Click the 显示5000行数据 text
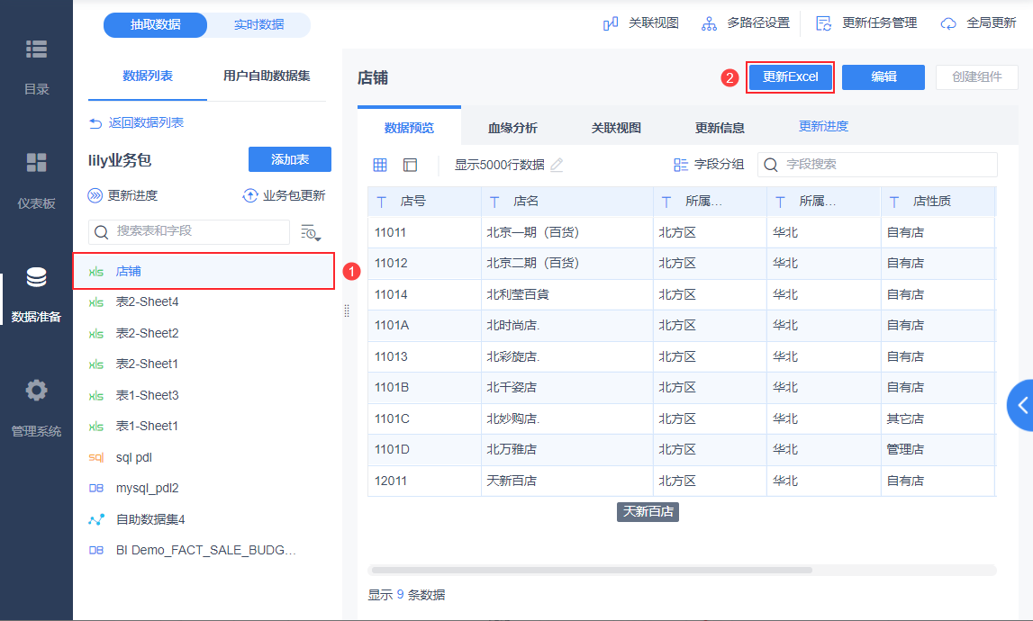The width and height of the screenshot is (1033, 621). click(x=499, y=165)
